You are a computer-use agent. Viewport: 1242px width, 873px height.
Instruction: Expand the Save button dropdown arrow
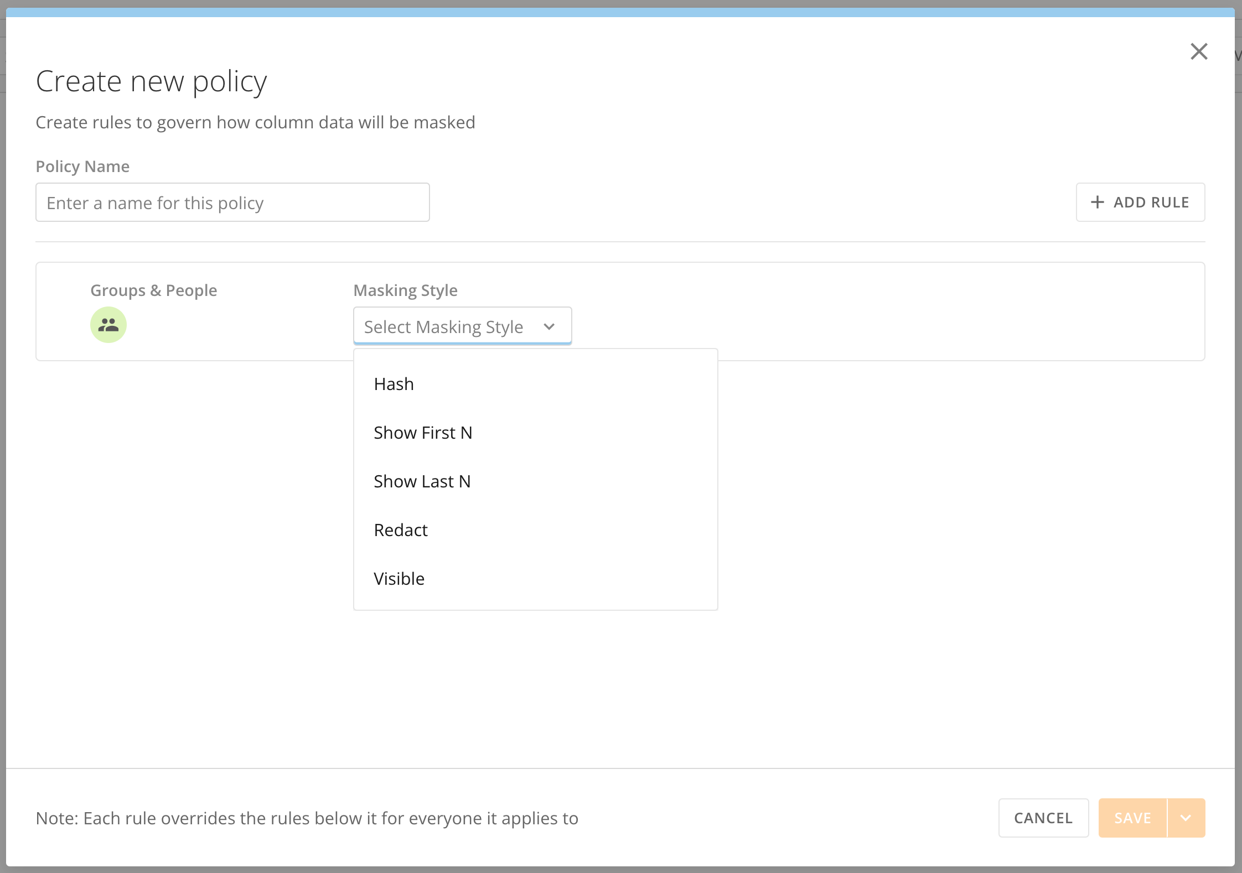click(x=1186, y=818)
